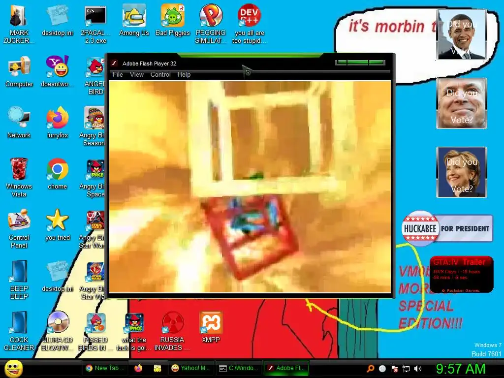The image size is (504, 378).
Task: Open the BEEP BEEP desktop icon
Action: pyautogui.click(x=19, y=280)
